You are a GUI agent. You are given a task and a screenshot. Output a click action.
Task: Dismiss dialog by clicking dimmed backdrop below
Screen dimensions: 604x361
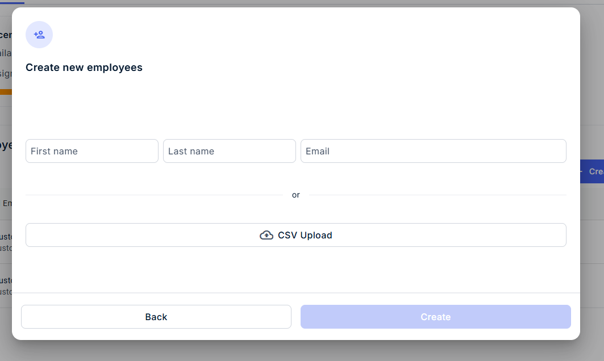point(302,351)
